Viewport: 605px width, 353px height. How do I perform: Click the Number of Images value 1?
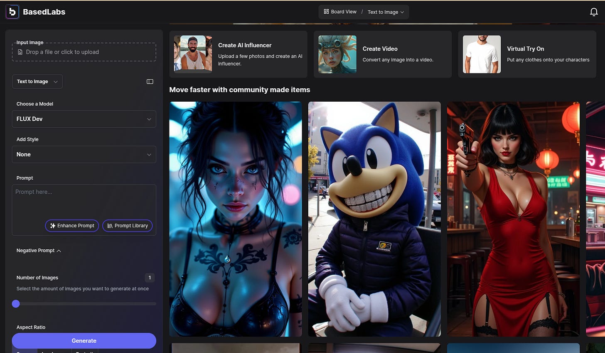[x=150, y=278]
